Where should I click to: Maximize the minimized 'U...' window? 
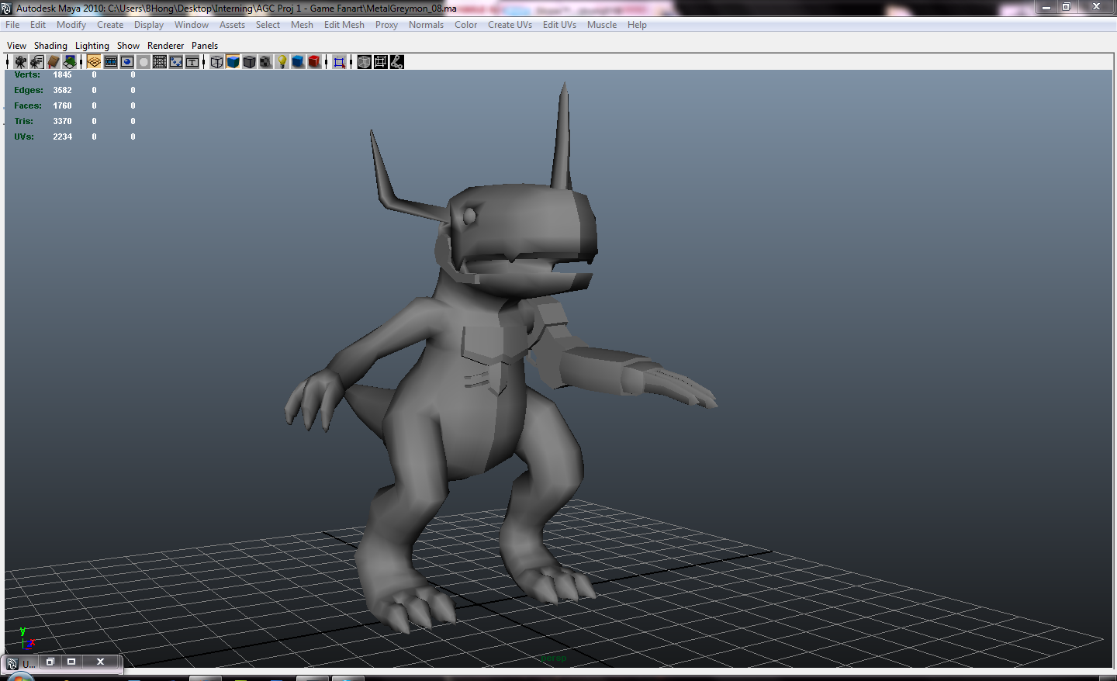(71, 662)
